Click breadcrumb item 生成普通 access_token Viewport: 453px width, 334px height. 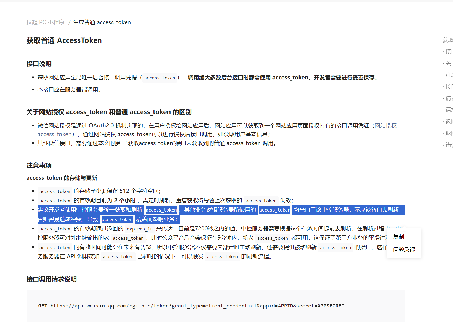pyautogui.click(x=102, y=22)
